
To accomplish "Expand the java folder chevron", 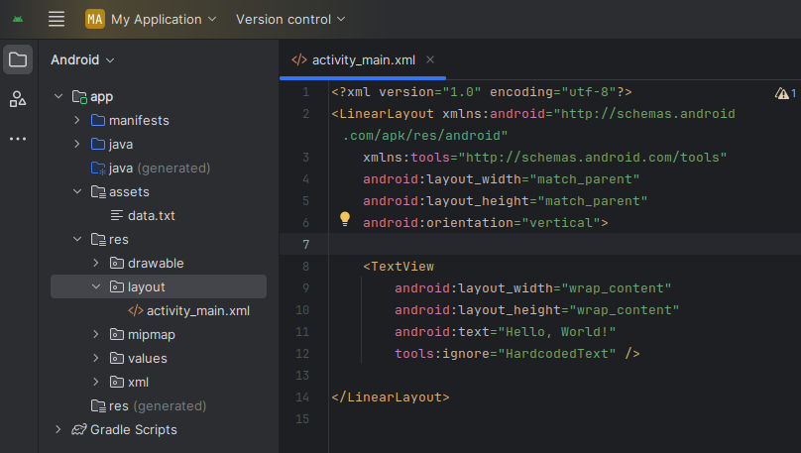I will [x=77, y=144].
